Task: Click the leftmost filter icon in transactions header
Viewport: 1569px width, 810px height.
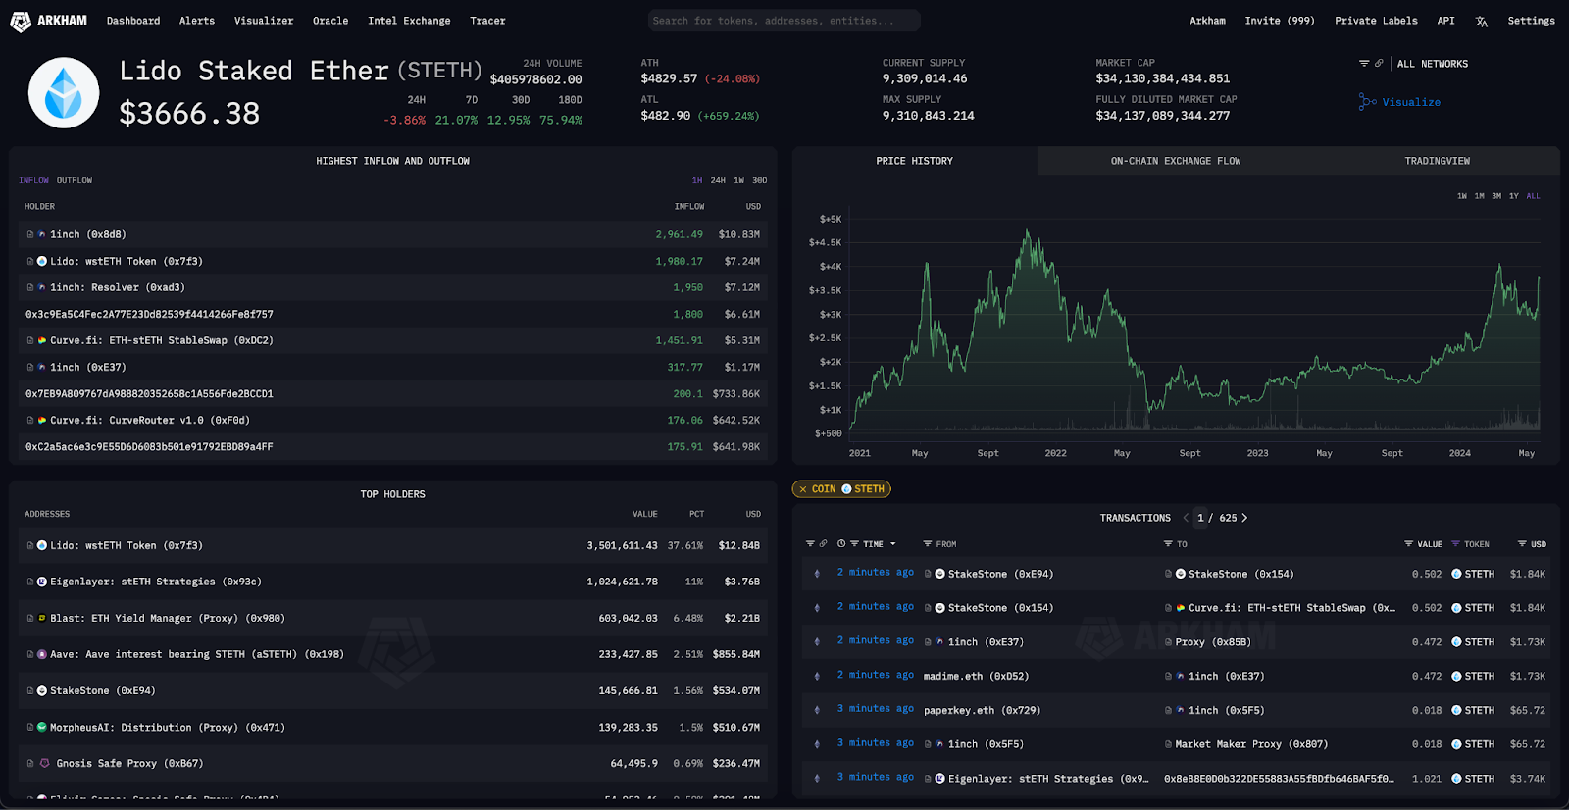Action: (810, 544)
